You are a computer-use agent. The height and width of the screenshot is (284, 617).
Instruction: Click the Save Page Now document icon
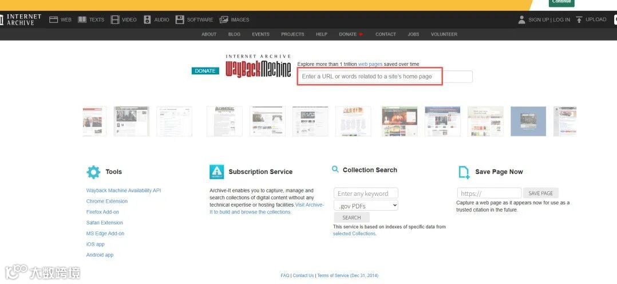point(464,172)
